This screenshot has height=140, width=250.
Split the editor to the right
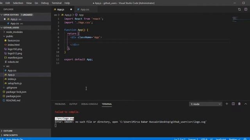246,9
